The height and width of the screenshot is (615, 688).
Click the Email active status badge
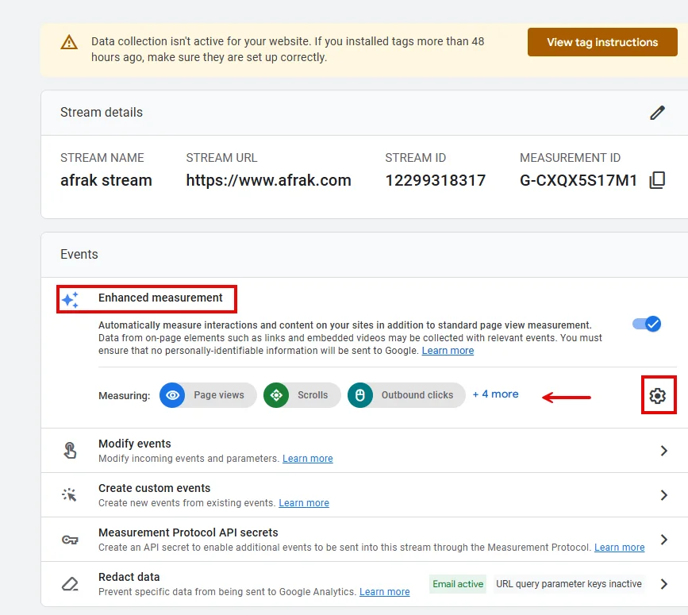[458, 584]
